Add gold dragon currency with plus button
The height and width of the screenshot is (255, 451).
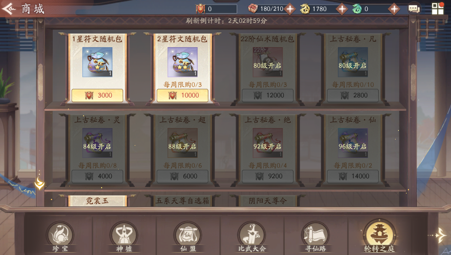tap(342, 9)
